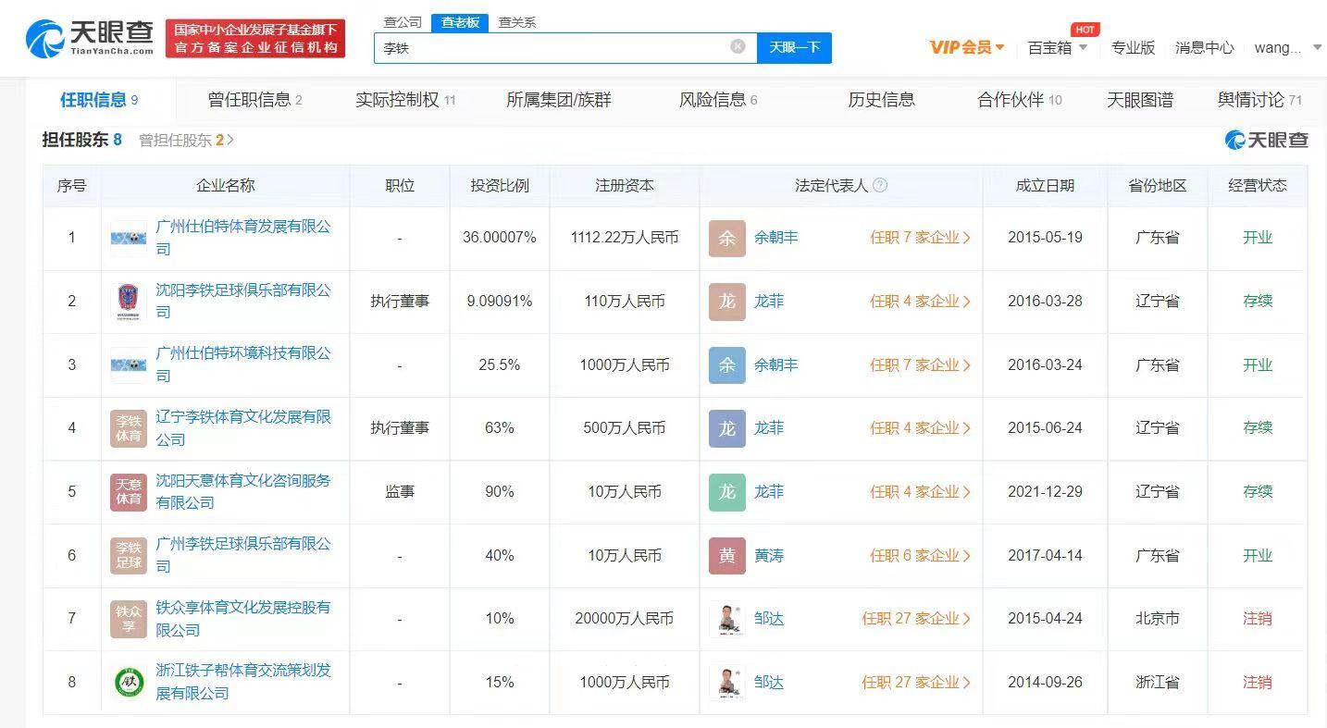
Task: View the 风险信息 tab
Action: tap(718, 100)
